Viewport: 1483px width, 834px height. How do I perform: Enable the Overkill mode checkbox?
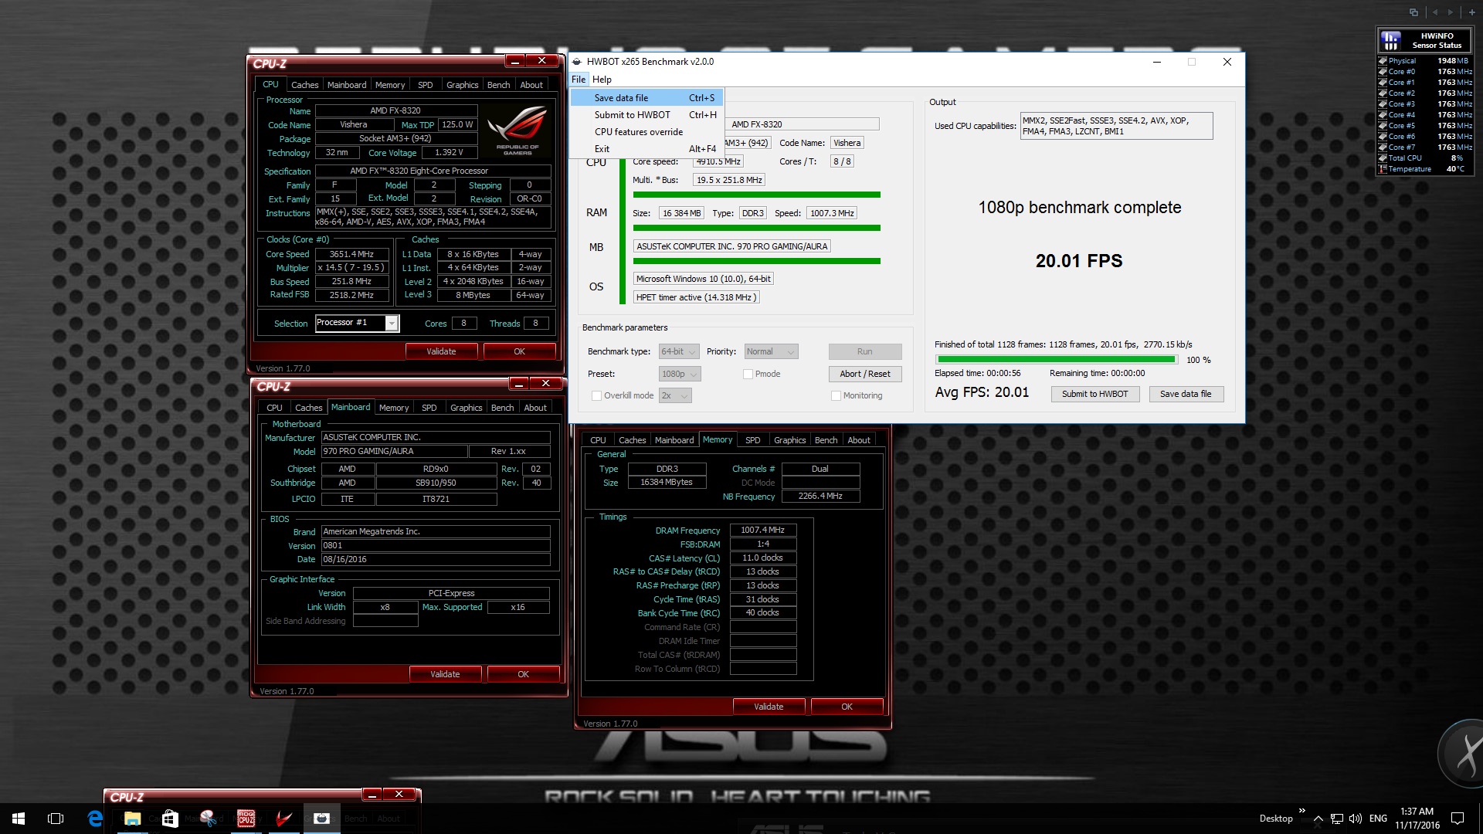pos(596,395)
